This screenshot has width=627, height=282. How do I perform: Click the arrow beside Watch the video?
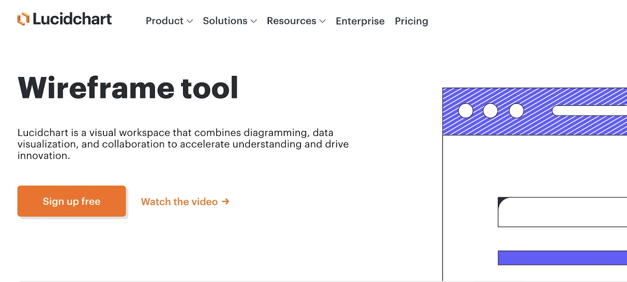pos(225,201)
